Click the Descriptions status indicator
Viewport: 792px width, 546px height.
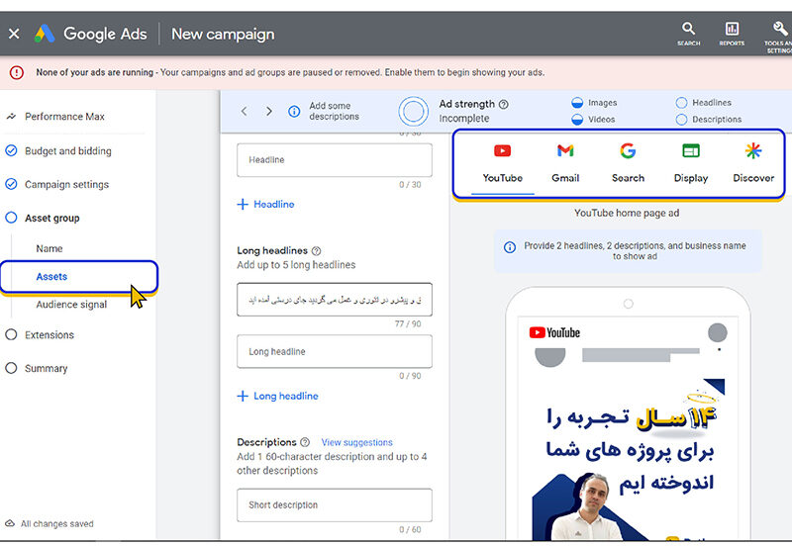click(681, 120)
